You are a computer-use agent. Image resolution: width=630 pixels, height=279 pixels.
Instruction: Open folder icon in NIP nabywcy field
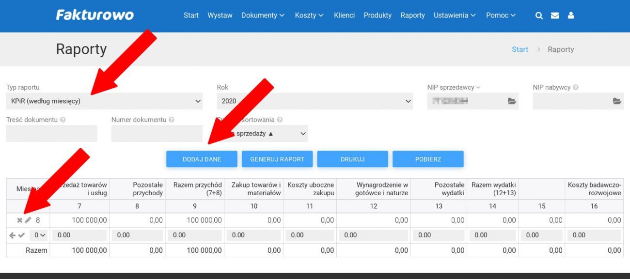pos(616,101)
